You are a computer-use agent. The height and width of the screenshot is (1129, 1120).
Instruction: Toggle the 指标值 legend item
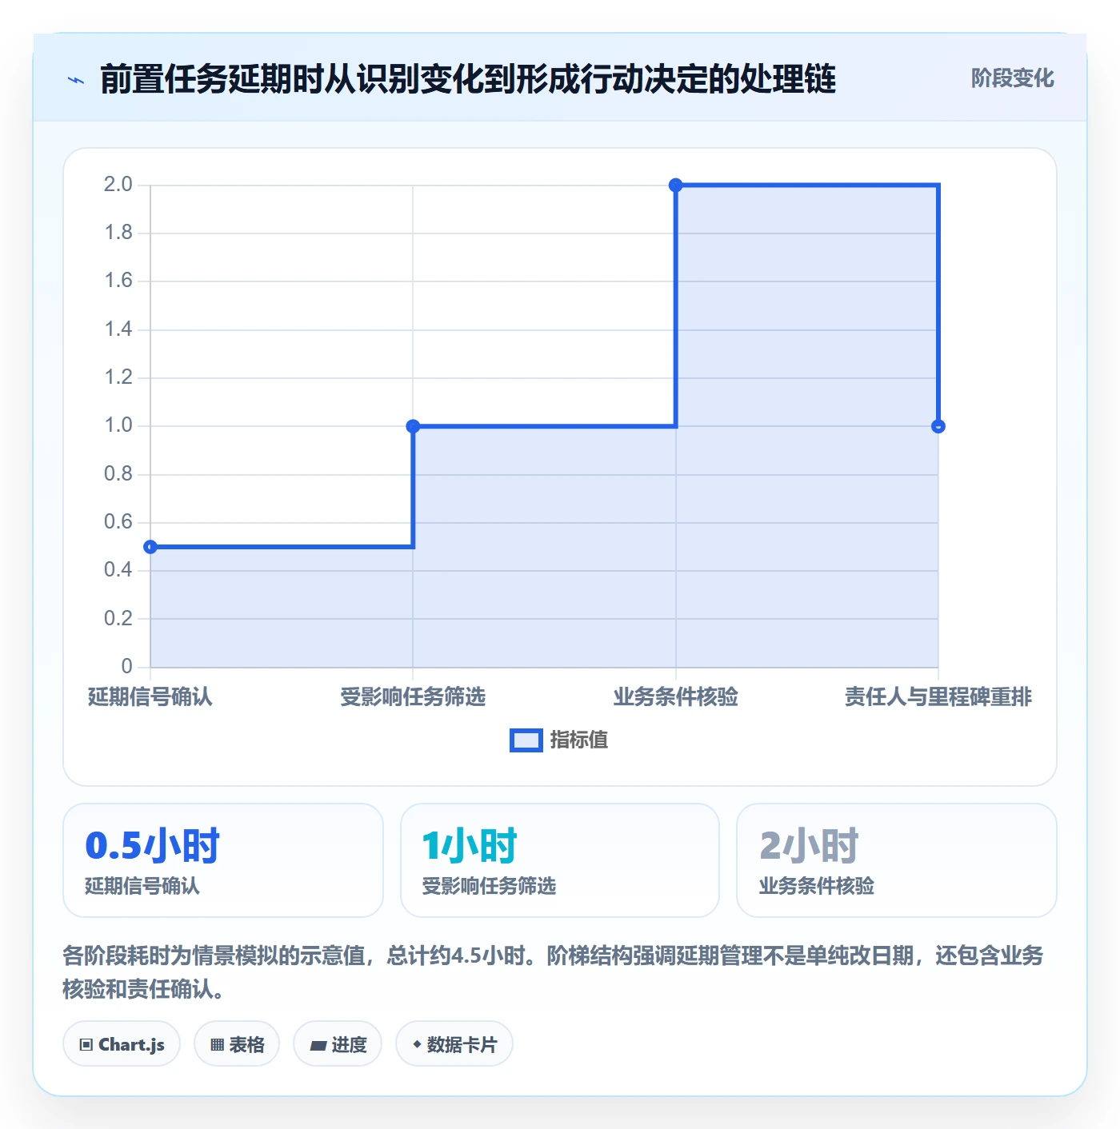pos(559,740)
